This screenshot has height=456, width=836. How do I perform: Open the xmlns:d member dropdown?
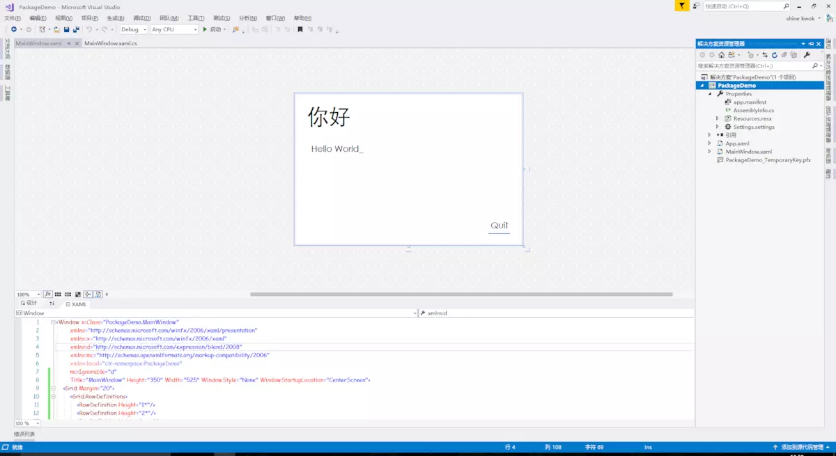(x=557, y=313)
